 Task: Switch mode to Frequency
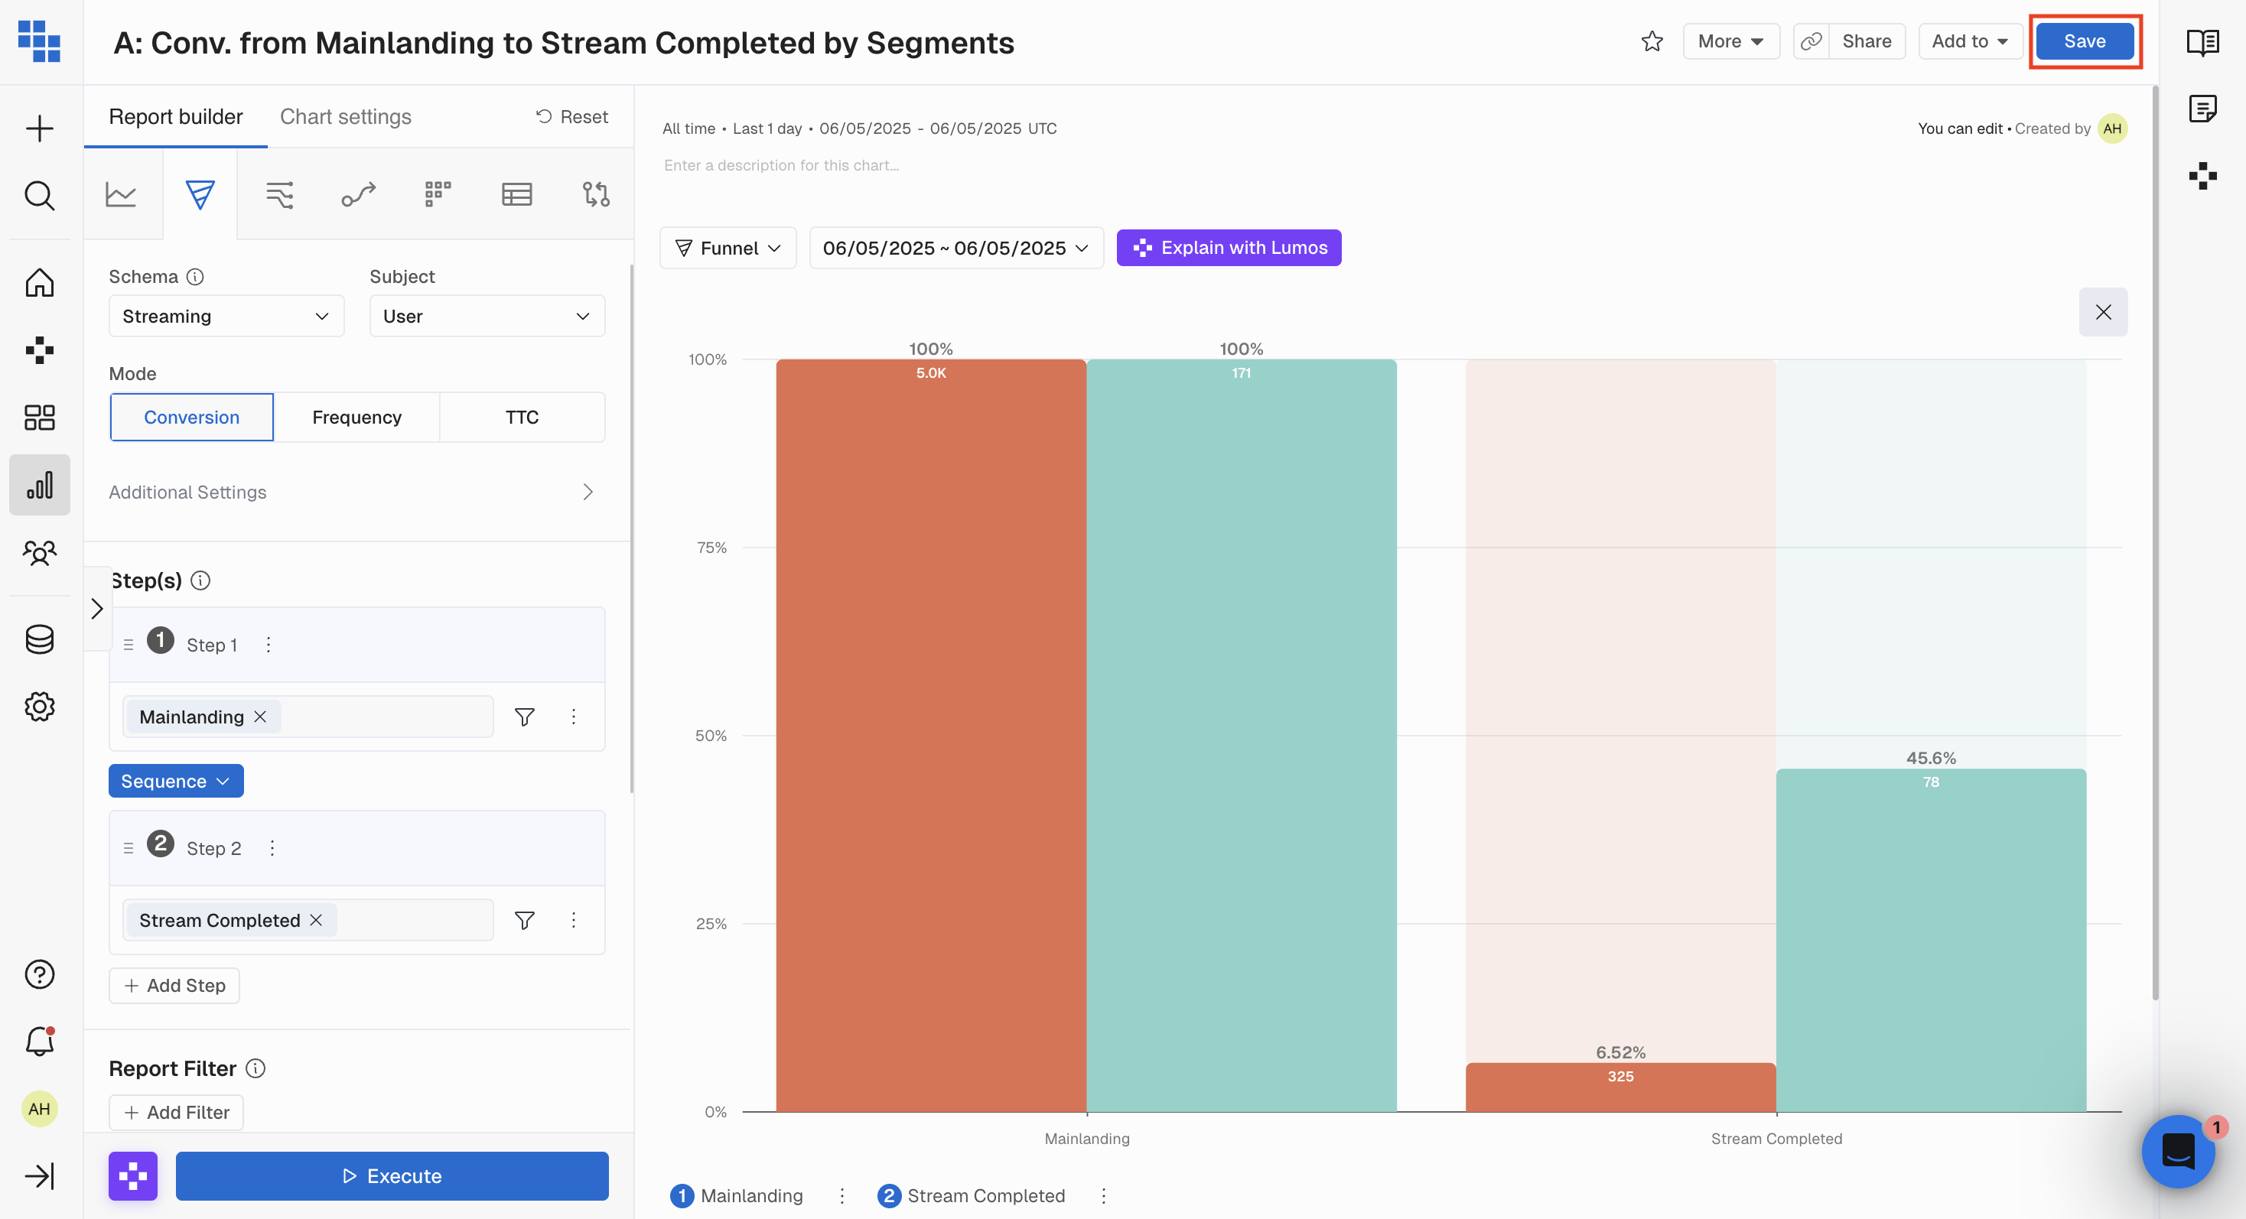(x=356, y=418)
